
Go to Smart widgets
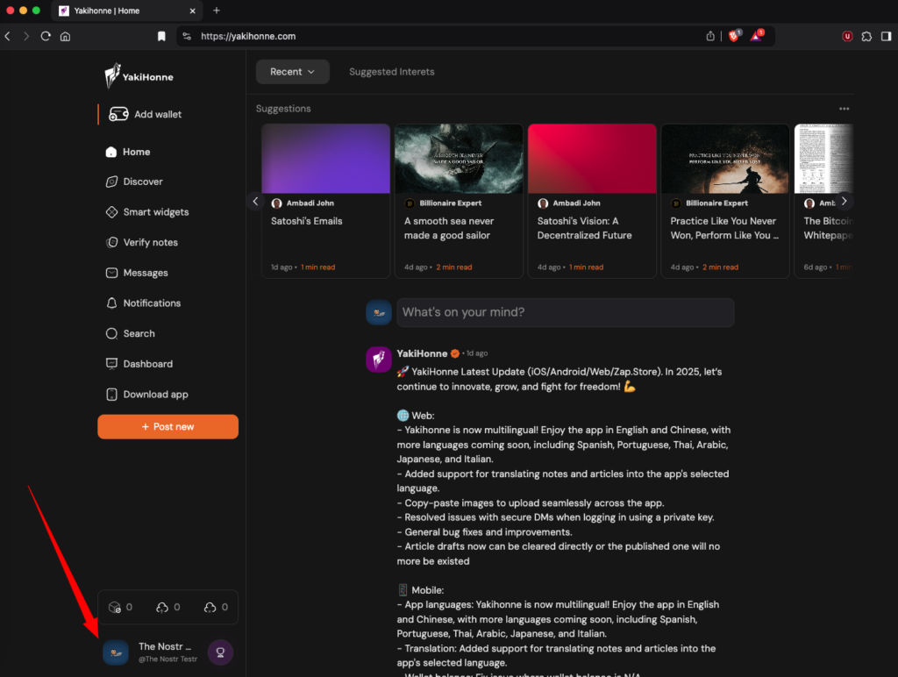tap(147, 212)
